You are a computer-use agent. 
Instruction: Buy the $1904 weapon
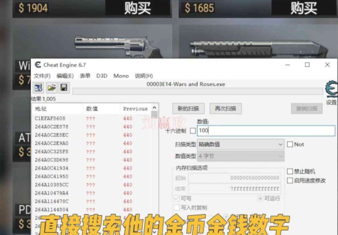[x=138, y=8]
